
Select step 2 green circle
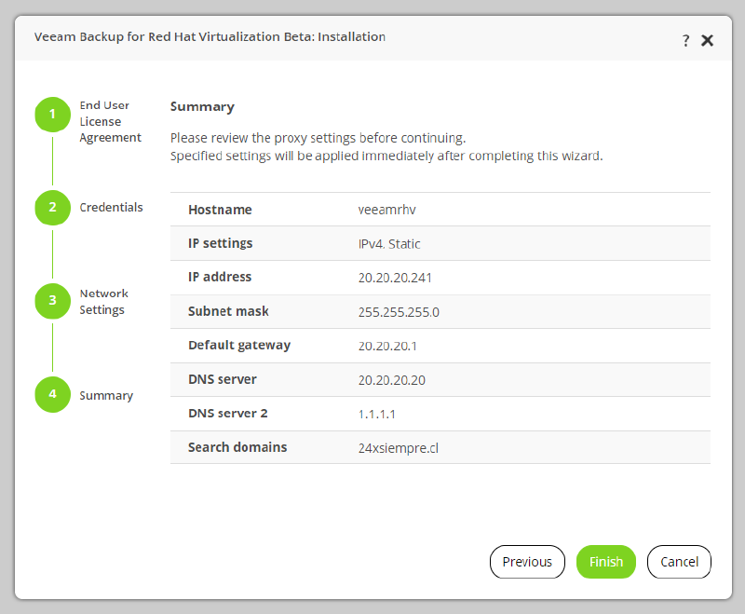click(53, 208)
